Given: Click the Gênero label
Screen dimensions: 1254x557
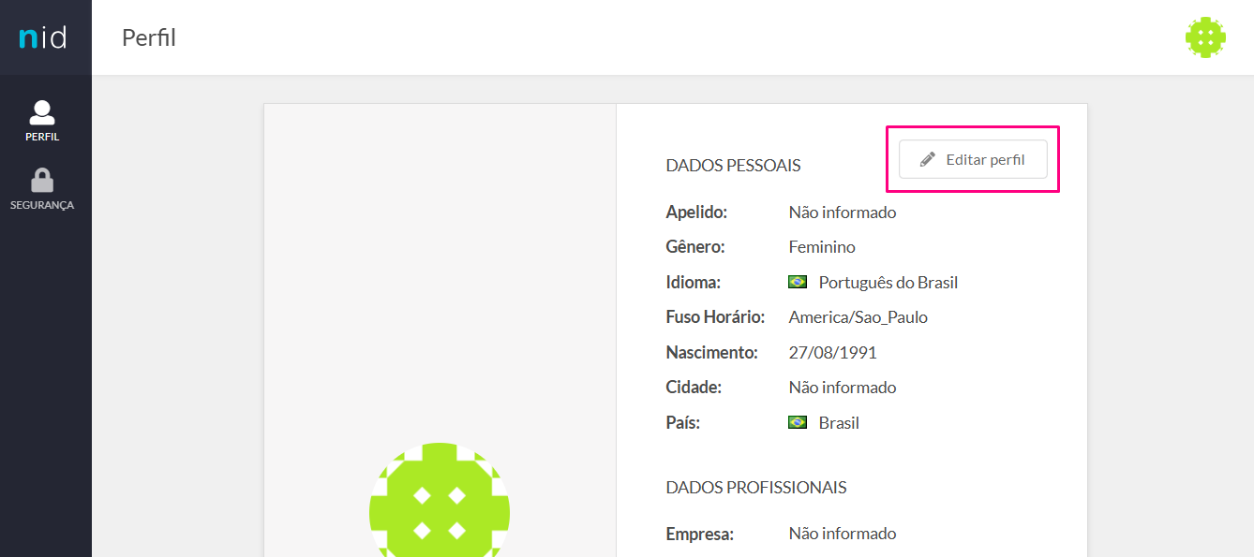Looking at the screenshot, I should 695,247.
